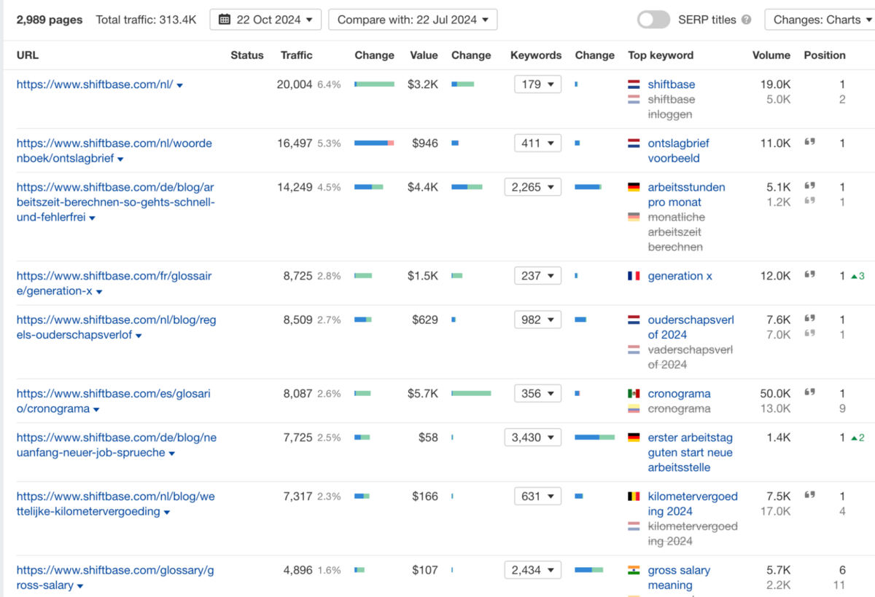The height and width of the screenshot is (597, 875).
Task: Open the Changes: Charts dropdown
Action: point(820,20)
